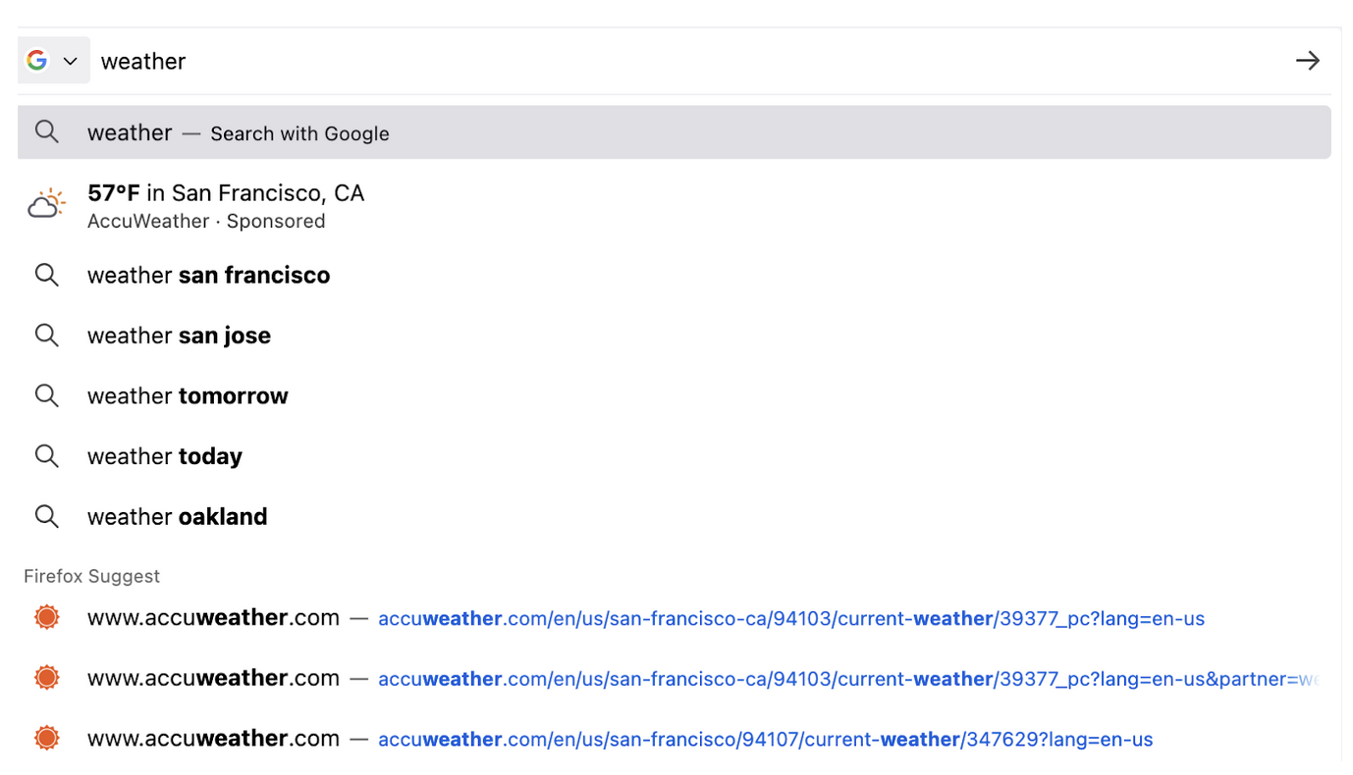Choose the "weather — Search with Google" row
This screenshot has height=775, width=1353.
[239, 131]
